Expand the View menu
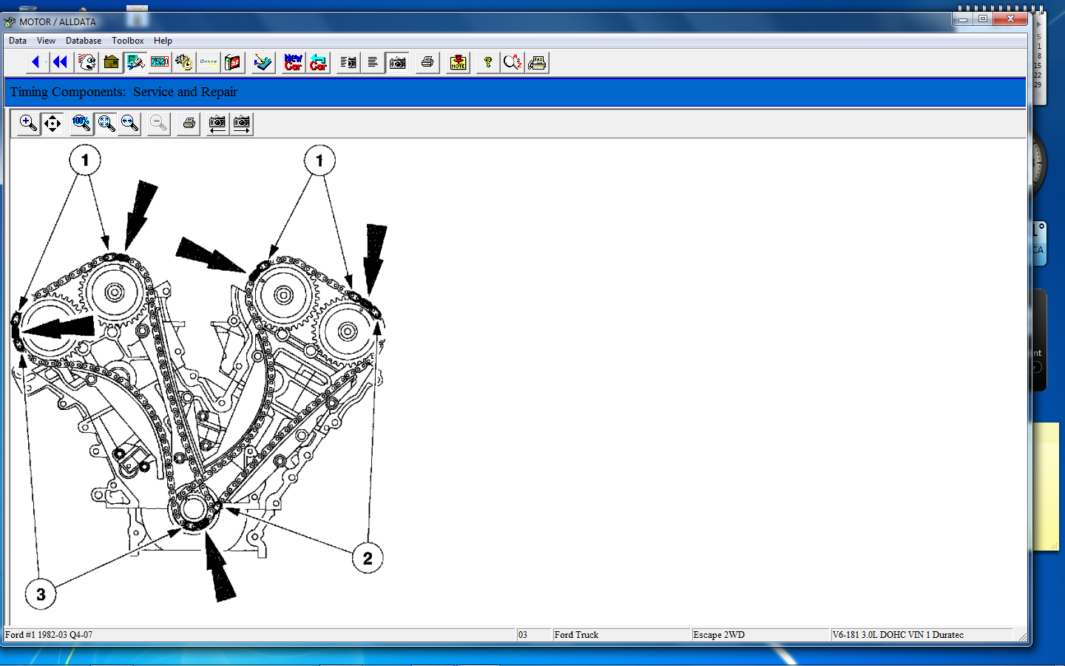This screenshot has height=666, width=1065. click(46, 41)
